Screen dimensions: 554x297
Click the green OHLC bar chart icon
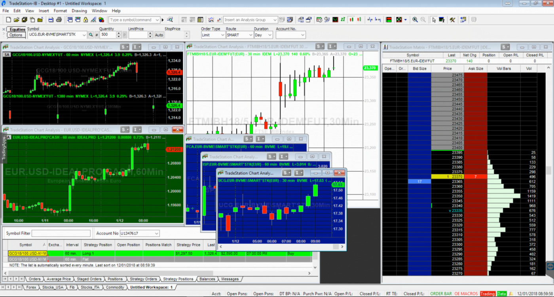tap(343, 20)
